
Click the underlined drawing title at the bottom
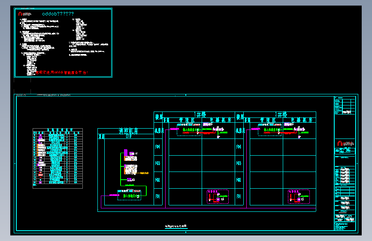[176, 226]
